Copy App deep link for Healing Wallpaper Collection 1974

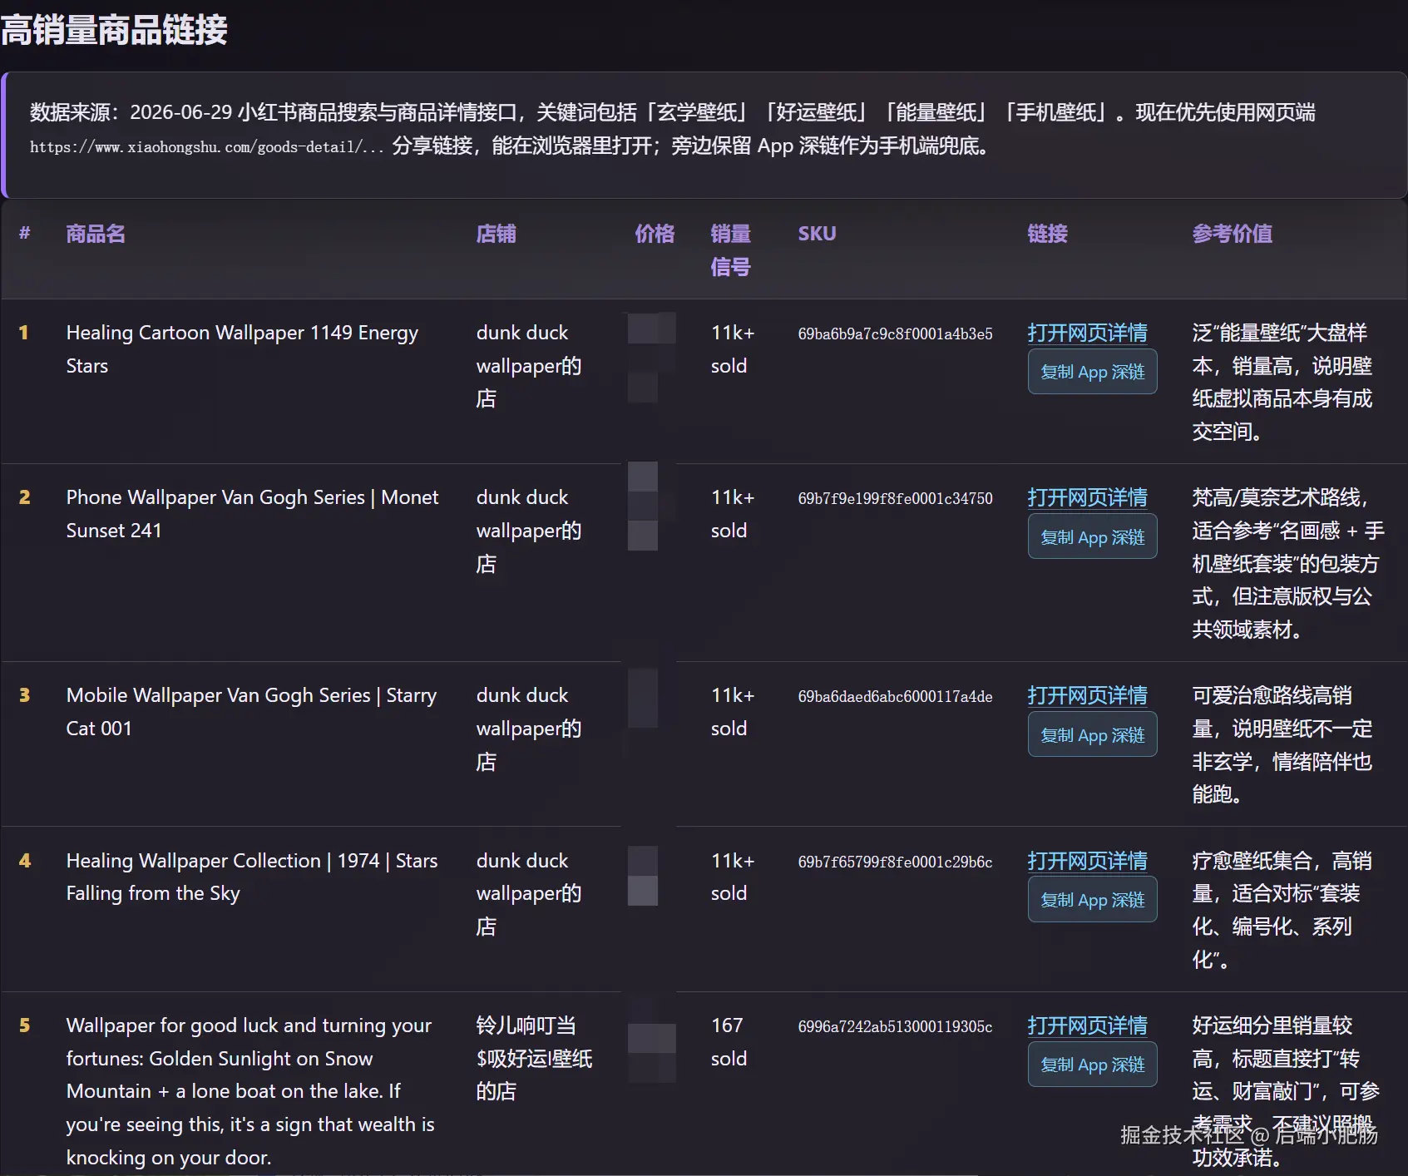point(1092,900)
